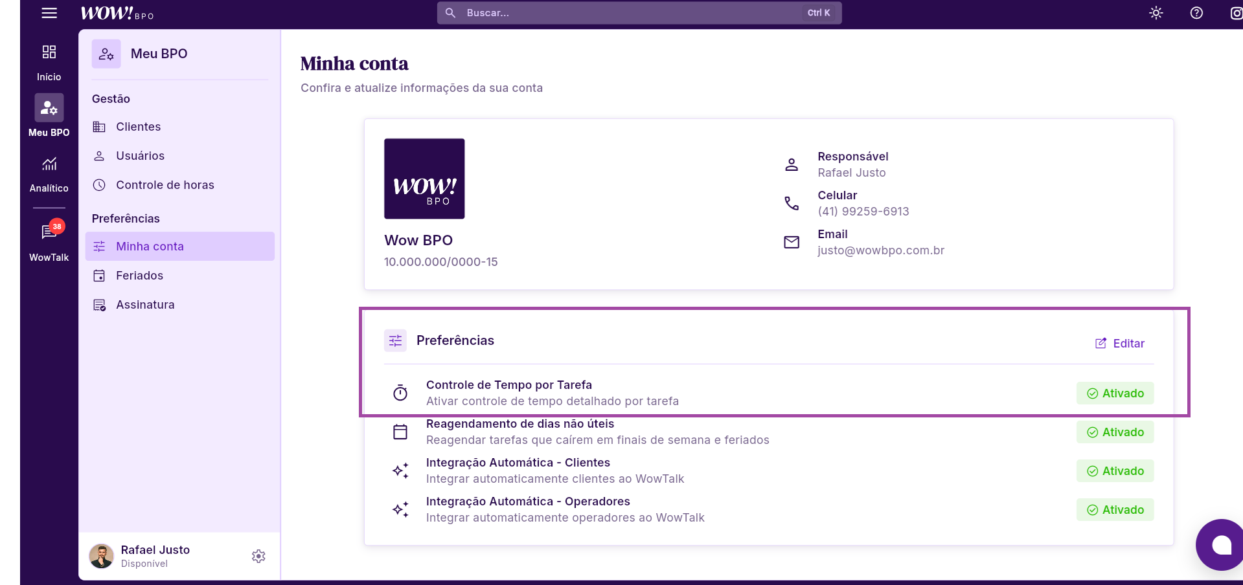Click Editar in the Preferências card
The width and height of the screenshot is (1243, 585).
pos(1120,344)
